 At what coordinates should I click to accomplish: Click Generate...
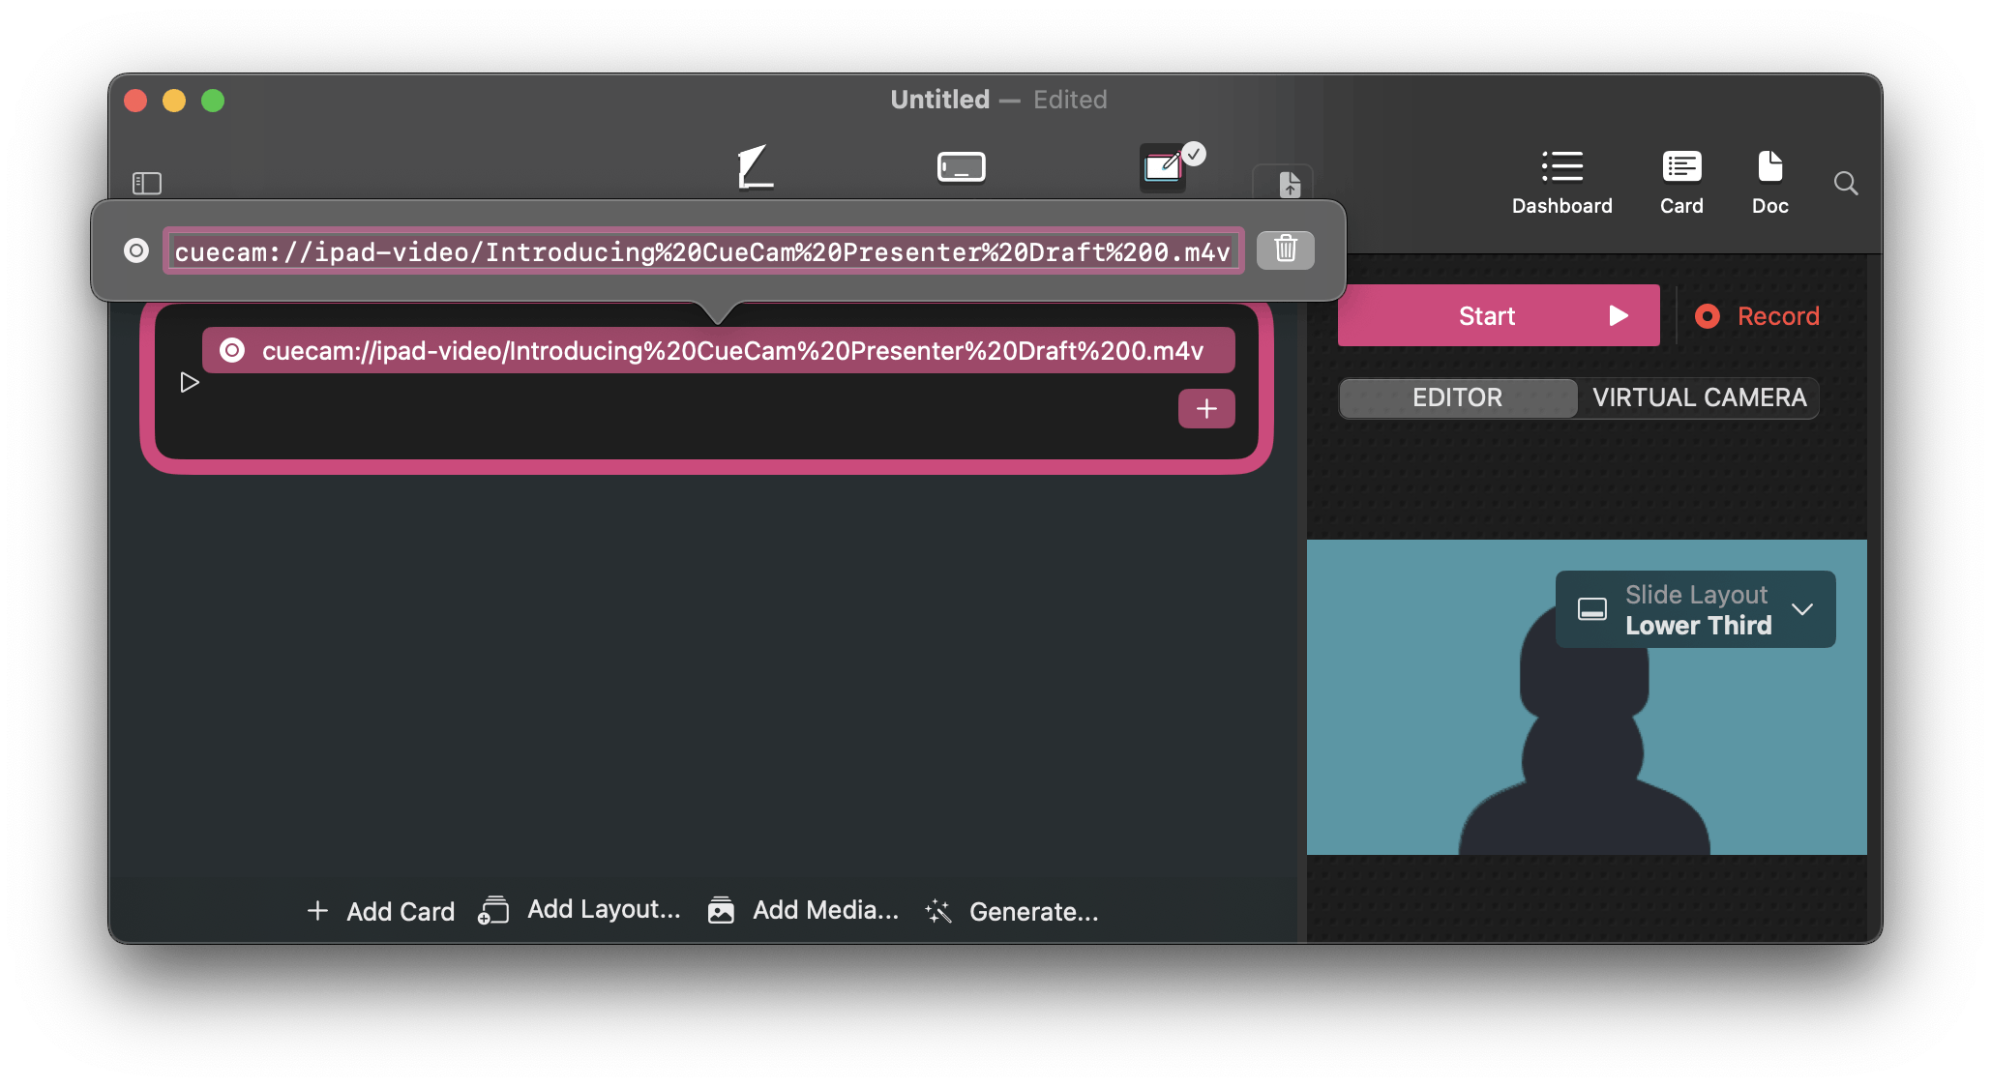click(1012, 911)
